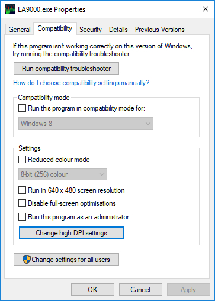Enable Run in 640 x 480 screen resolution
This screenshot has height=301, width=215.
coord(22,190)
